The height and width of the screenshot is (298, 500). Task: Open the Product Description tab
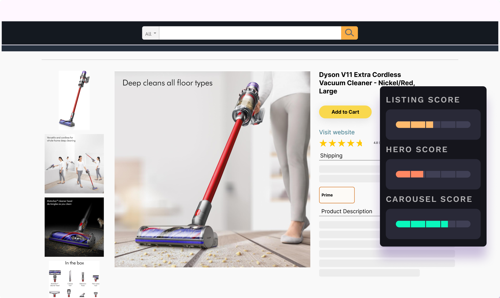[346, 211]
